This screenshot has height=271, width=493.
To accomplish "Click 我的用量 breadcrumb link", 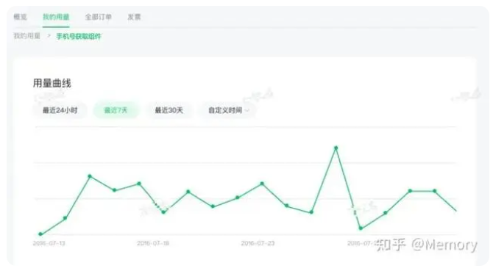I will tap(26, 36).
